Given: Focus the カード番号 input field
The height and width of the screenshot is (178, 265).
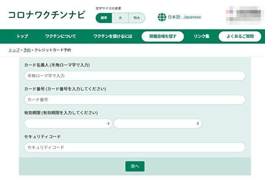Looking at the screenshot, I should click(135, 99).
